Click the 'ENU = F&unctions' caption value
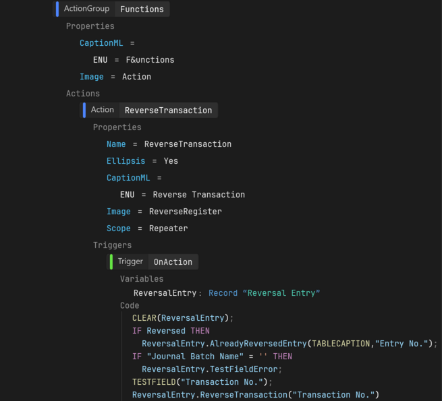442x401 pixels. [134, 60]
